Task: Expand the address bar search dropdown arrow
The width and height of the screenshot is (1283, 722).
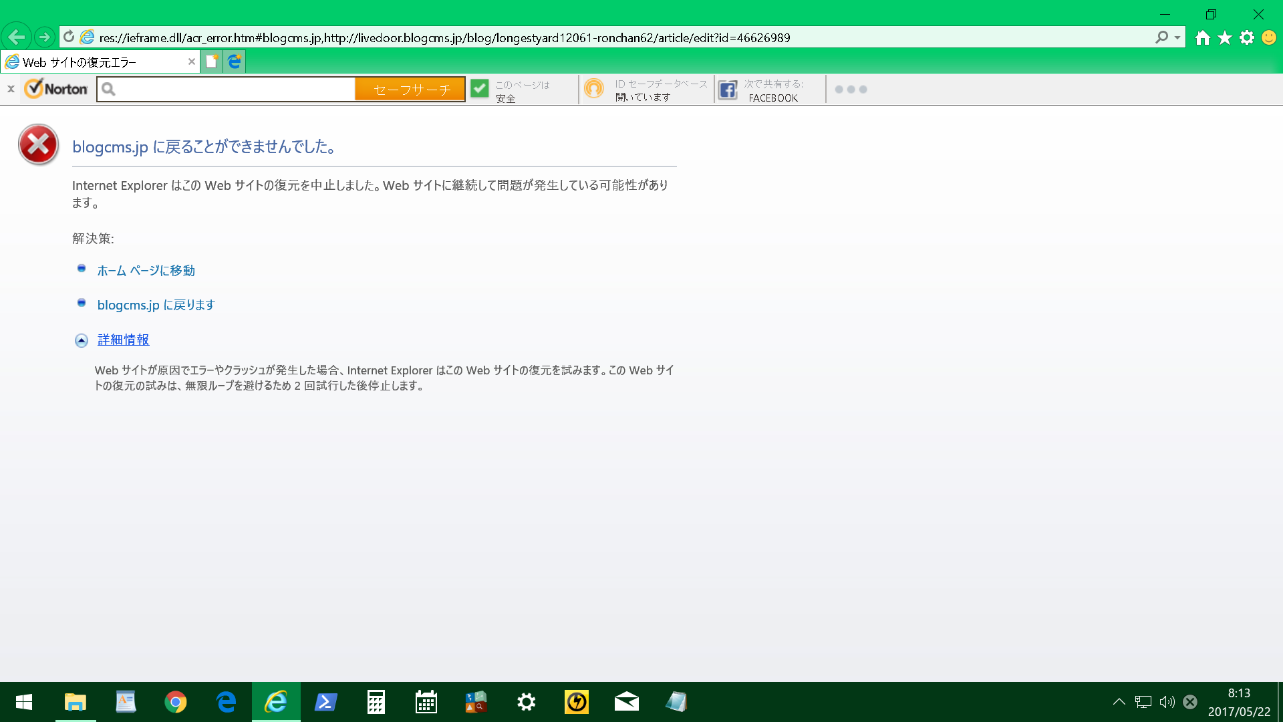Action: 1177,38
